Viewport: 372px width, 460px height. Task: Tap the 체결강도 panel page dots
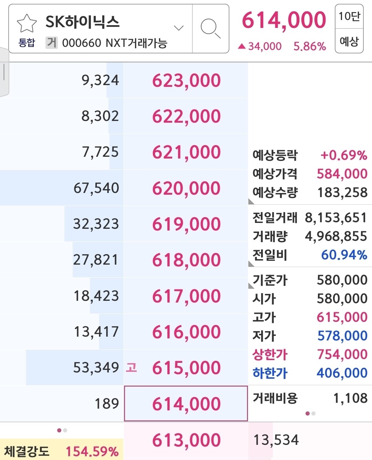(62, 430)
